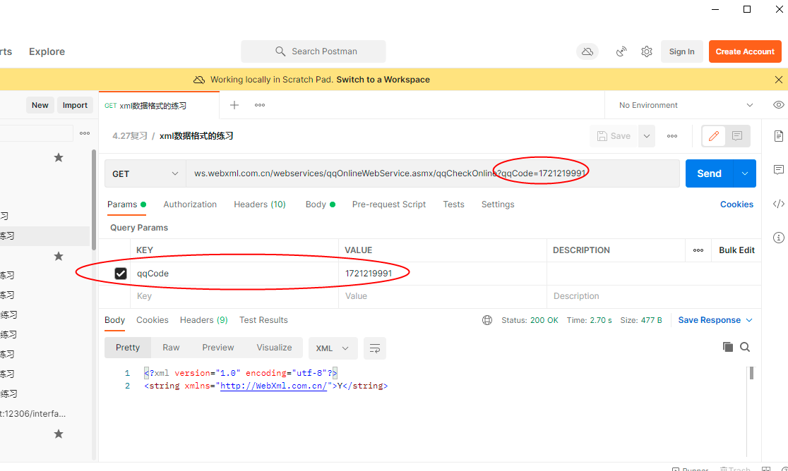
Task: Switch to edit mode pencil icon
Action: [714, 136]
